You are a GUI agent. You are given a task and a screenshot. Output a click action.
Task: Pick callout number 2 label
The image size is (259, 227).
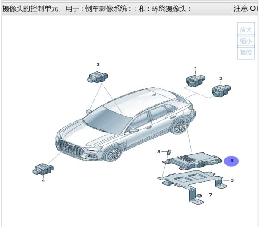click(x=221, y=79)
